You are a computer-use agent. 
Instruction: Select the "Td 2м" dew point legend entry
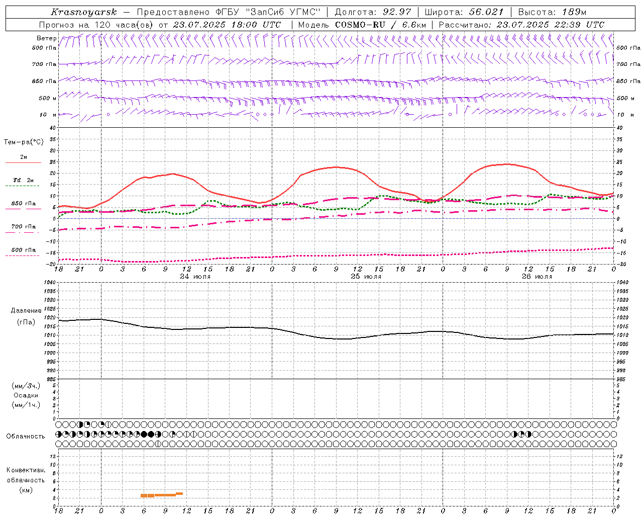23,180
